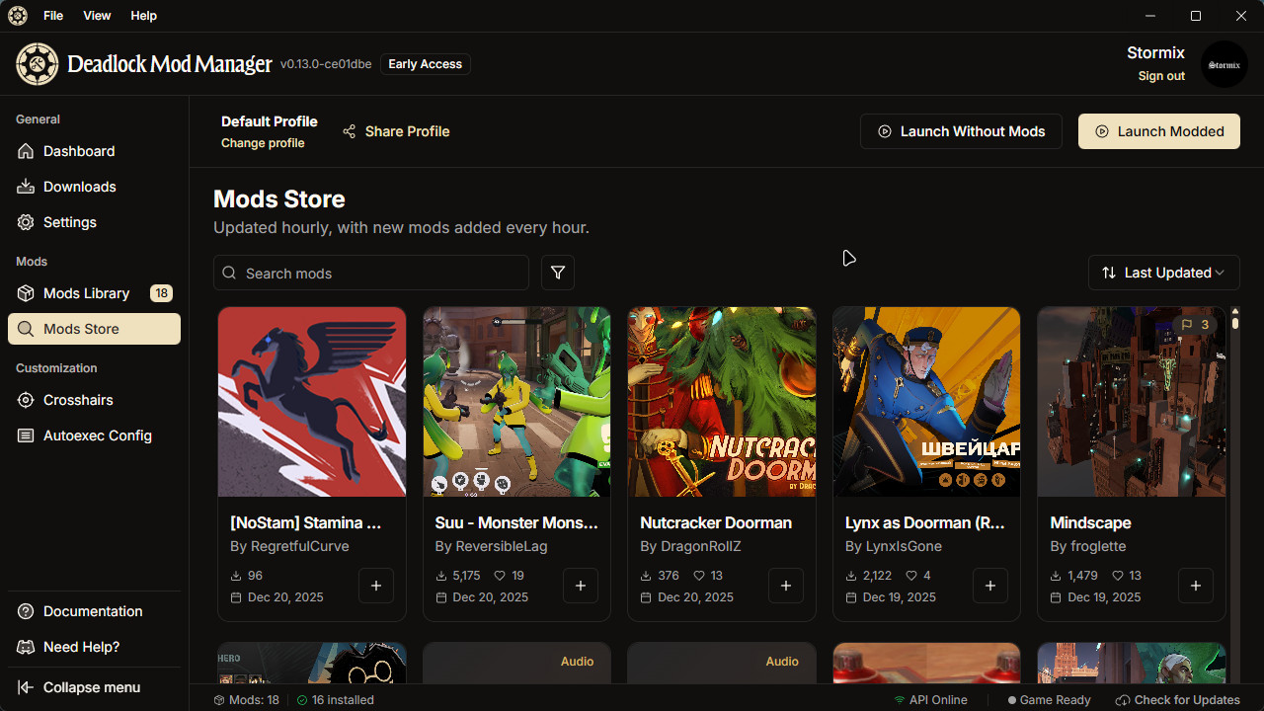Collapse menu in the sidebar
The image size is (1264, 711).
(x=91, y=687)
